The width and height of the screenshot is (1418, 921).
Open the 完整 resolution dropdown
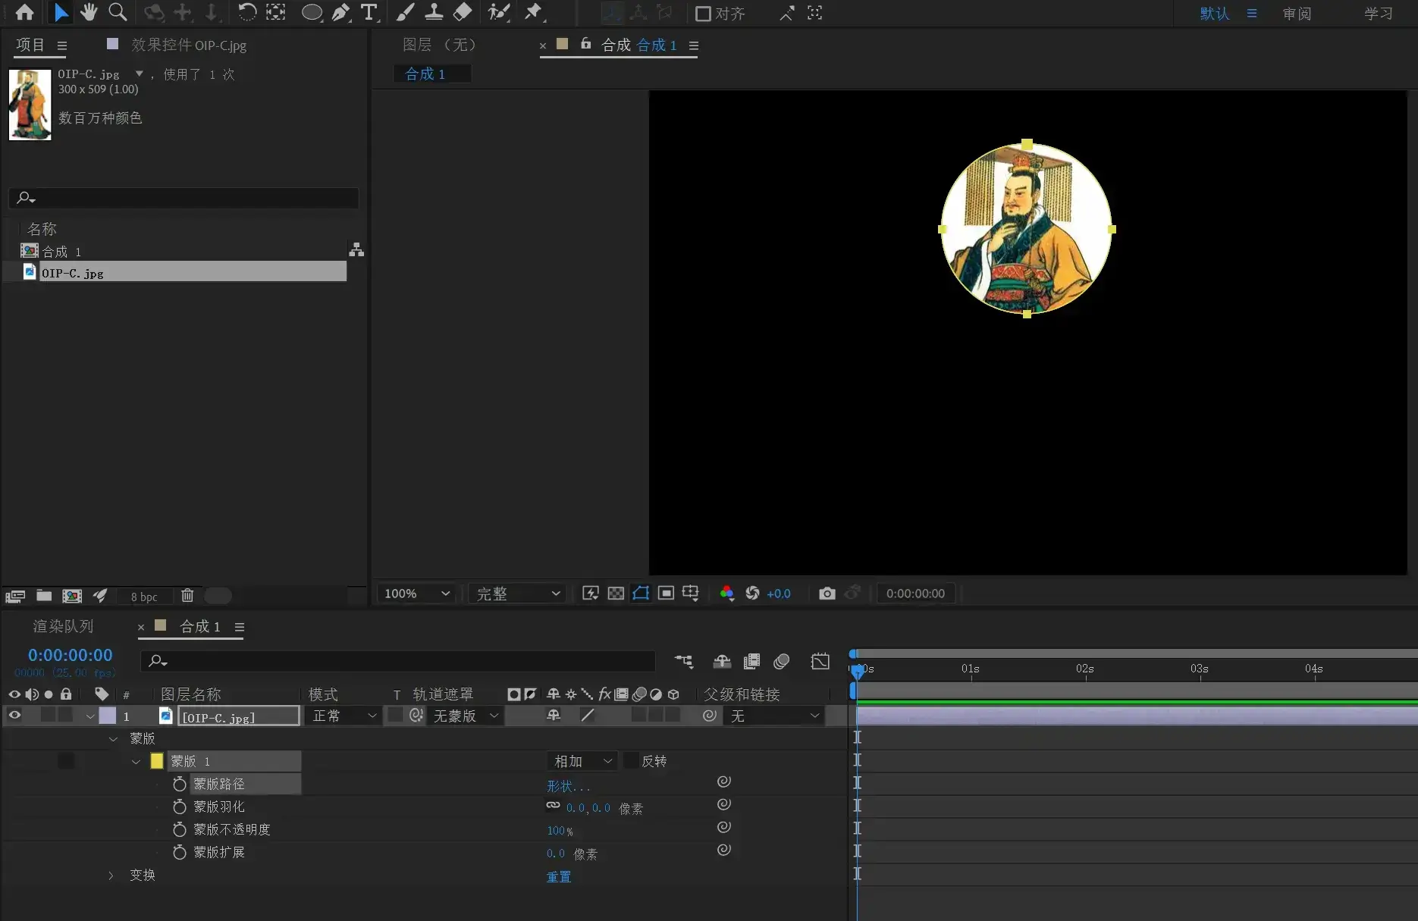point(518,594)
